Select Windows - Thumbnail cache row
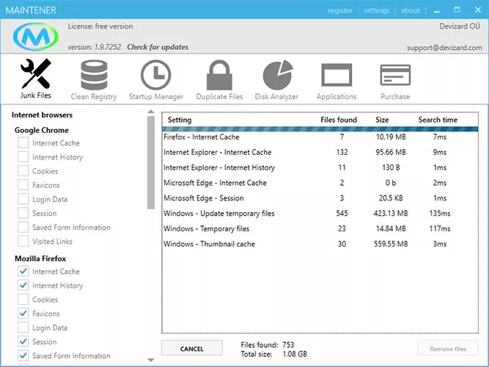 320,244
